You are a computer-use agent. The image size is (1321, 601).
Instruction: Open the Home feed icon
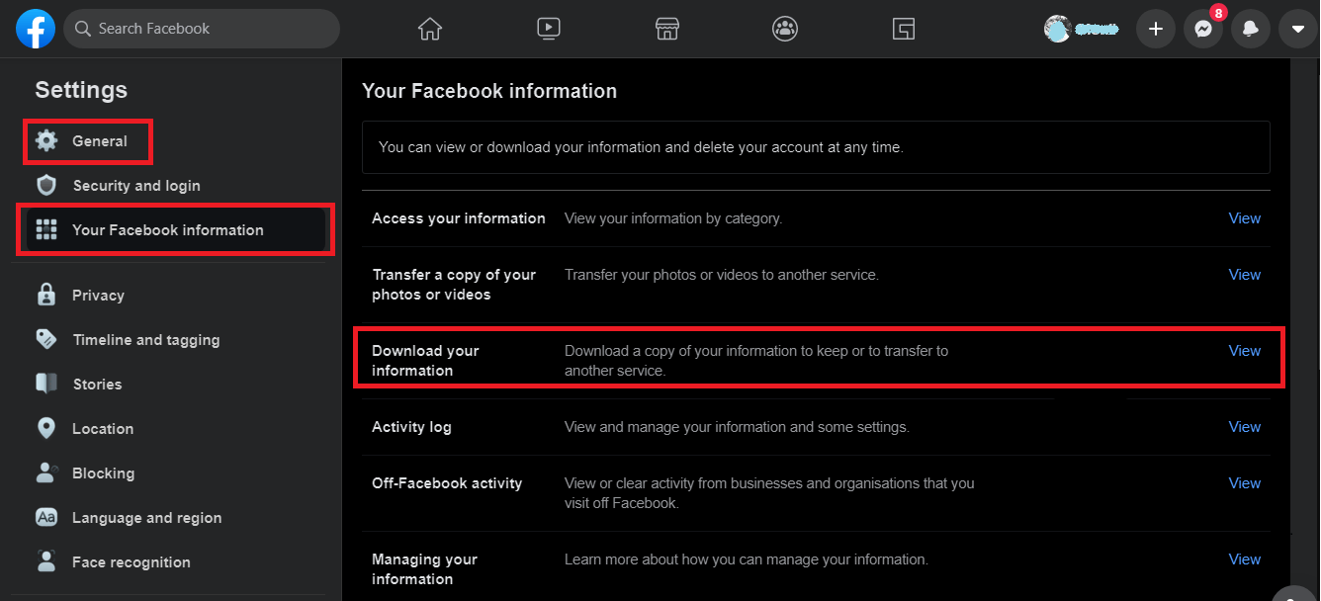(x=429, y=29)
